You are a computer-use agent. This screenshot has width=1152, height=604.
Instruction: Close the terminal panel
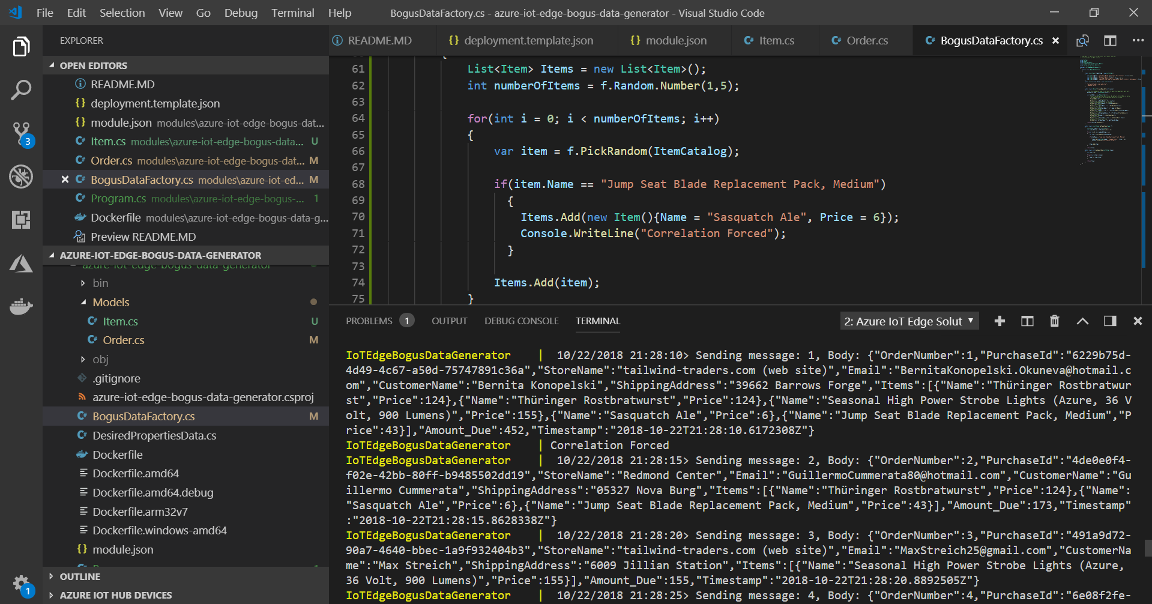pyautogui.click(x=1137, y=321)
